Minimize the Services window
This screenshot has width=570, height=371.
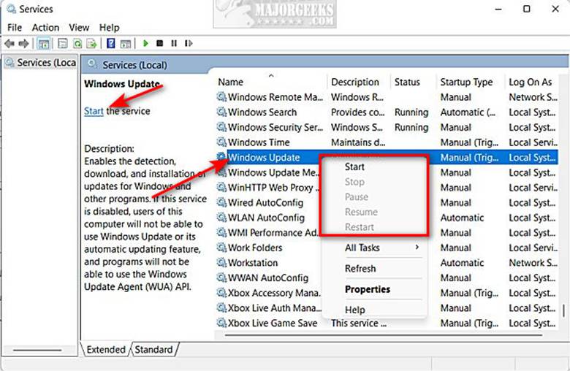point(498,9)
